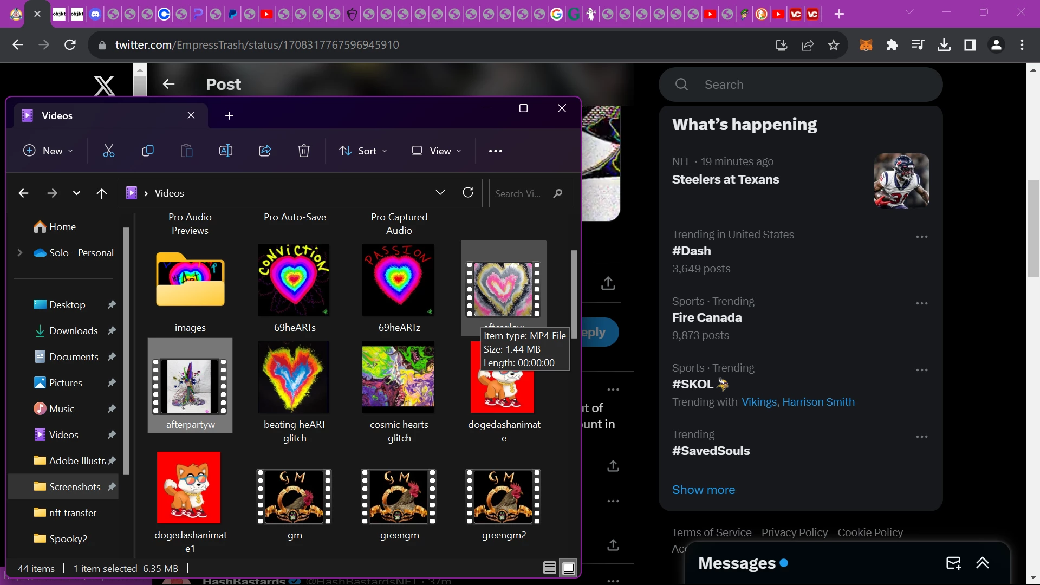
Task: Click the Share icon in Explorer toolbar
Action: tap(265, 151)
